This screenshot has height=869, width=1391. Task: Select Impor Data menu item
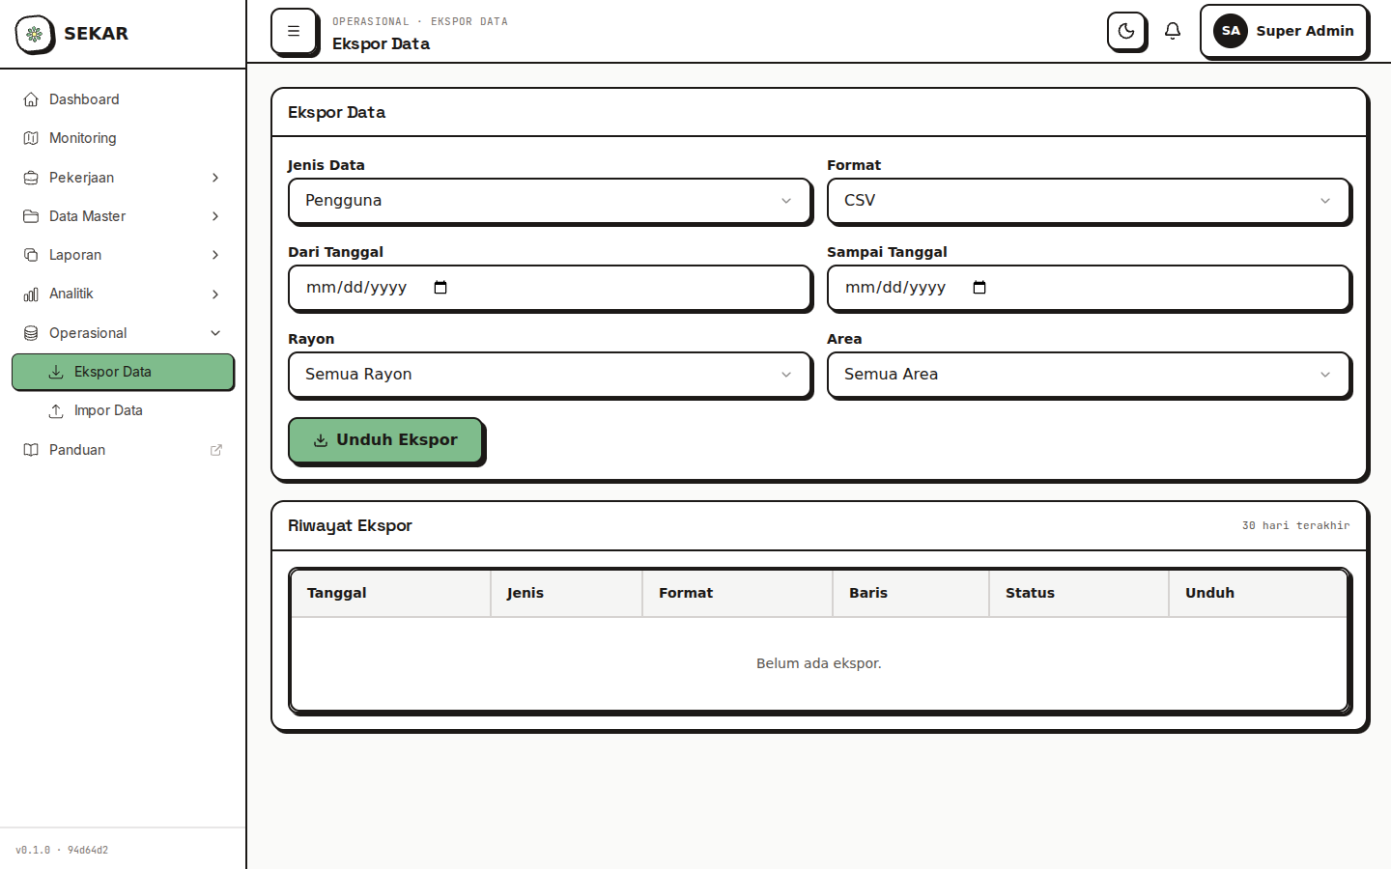pos(123,410)
